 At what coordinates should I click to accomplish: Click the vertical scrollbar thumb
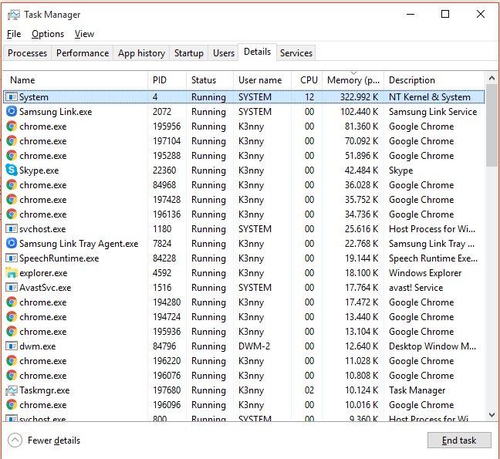[492, 125]
